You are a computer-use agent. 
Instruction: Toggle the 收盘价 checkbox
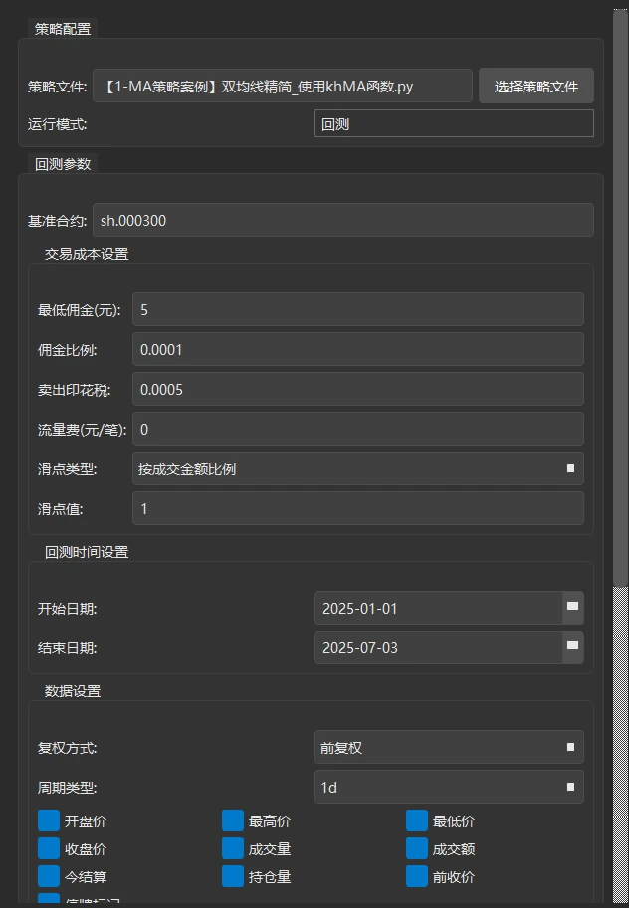[x=49, y=848]
